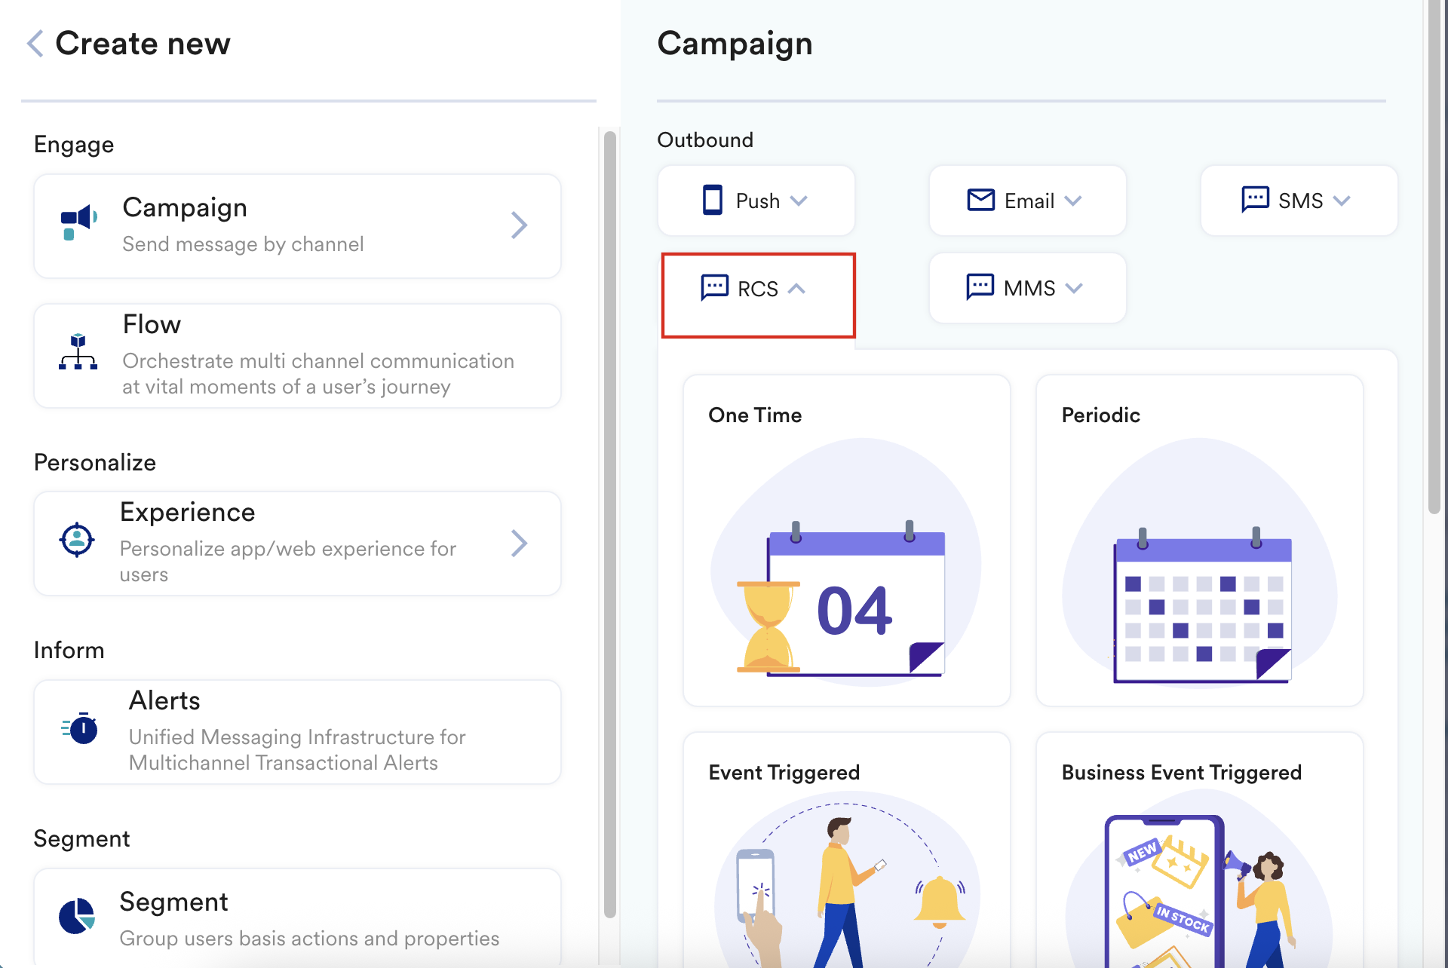Expand the Email channel dropdown
Screen dimensions: 1448x968
pyautogui.click(x=1073, y=201)
